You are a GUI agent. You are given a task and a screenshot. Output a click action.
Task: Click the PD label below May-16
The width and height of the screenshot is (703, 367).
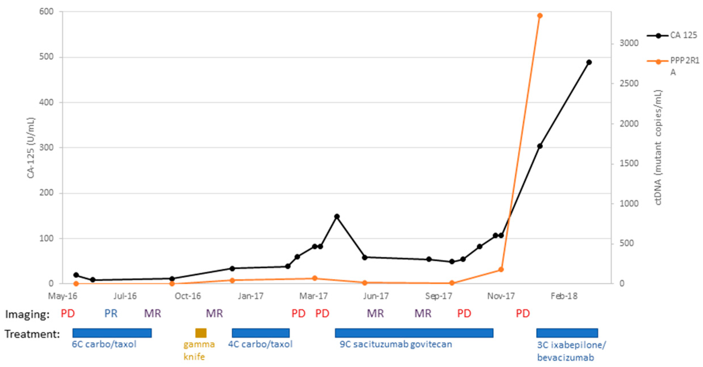pyautogui.click(x=68, y=314)
